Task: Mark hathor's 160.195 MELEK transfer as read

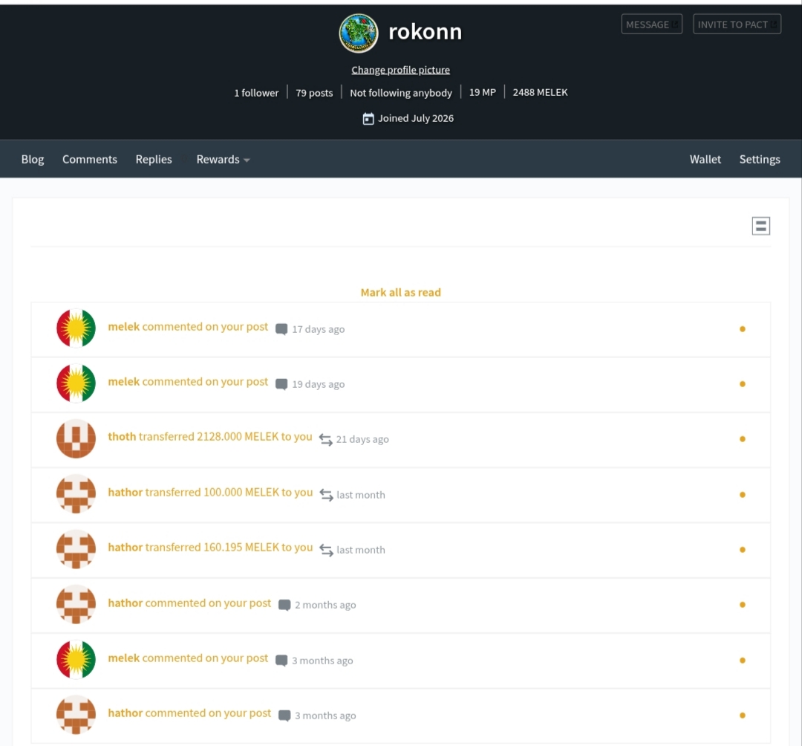Action: point(742,550)
